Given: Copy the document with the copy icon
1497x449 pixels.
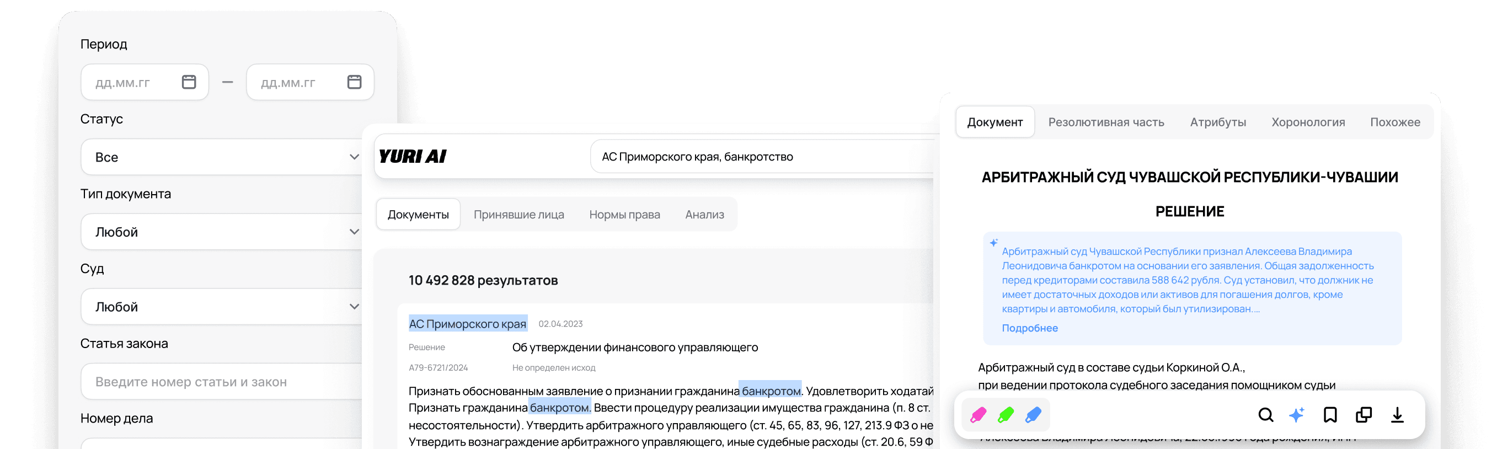Looking at the screenshot, I should pos(1364,415).
